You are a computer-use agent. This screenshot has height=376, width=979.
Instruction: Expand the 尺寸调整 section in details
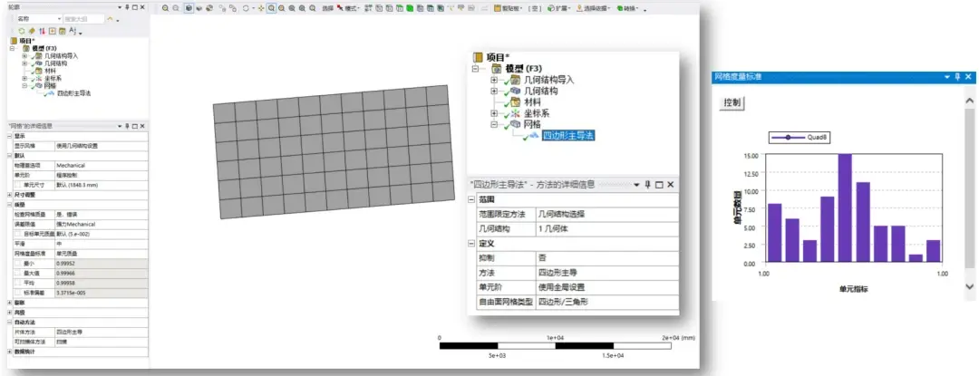pyautogui.click(x=10, y=195)
